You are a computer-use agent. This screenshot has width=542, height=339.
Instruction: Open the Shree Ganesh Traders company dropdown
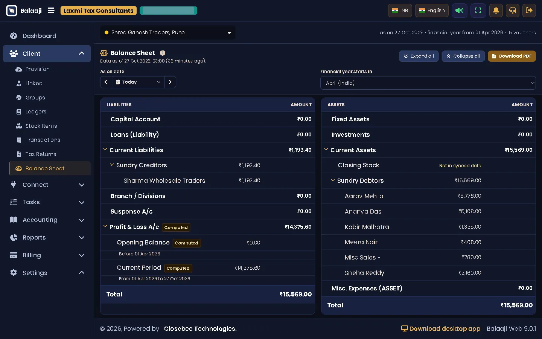[x=168, y=32]
